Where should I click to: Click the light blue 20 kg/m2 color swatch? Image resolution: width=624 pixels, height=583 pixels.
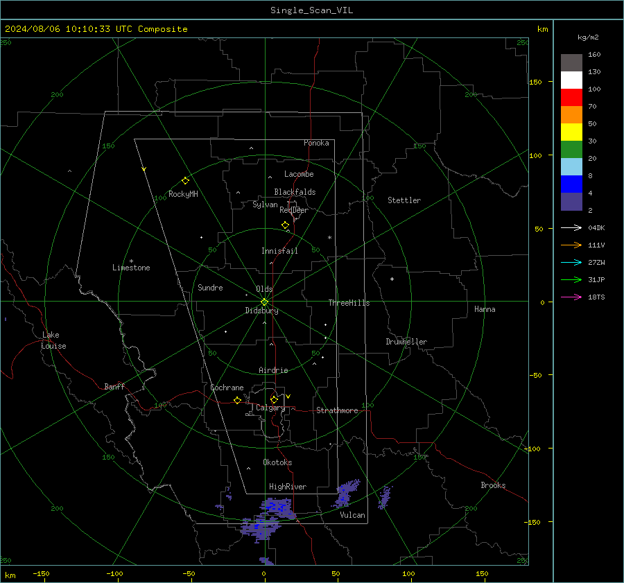571,167
